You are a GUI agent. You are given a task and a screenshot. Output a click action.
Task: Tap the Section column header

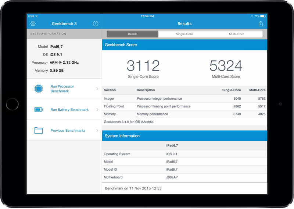click(110, 90)
